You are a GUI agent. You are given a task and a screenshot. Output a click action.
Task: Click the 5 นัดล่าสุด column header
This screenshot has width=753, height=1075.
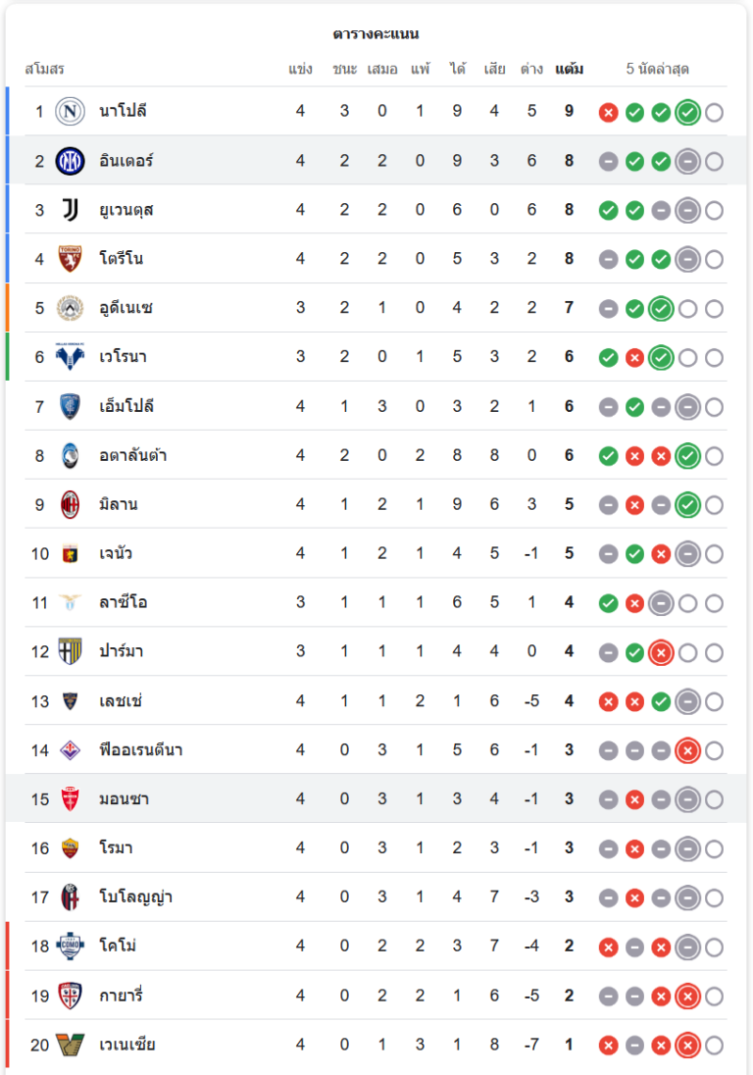(x=657, y=69)
